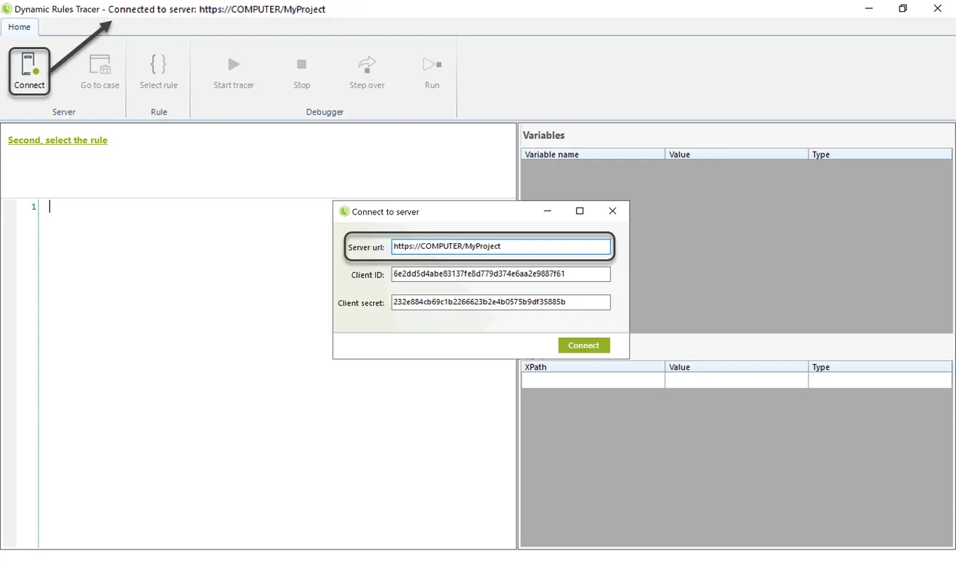Choose the Select rule braces icon
This screenshot has height=567, width=956.
pyautogui.click(x=158, y=64)
